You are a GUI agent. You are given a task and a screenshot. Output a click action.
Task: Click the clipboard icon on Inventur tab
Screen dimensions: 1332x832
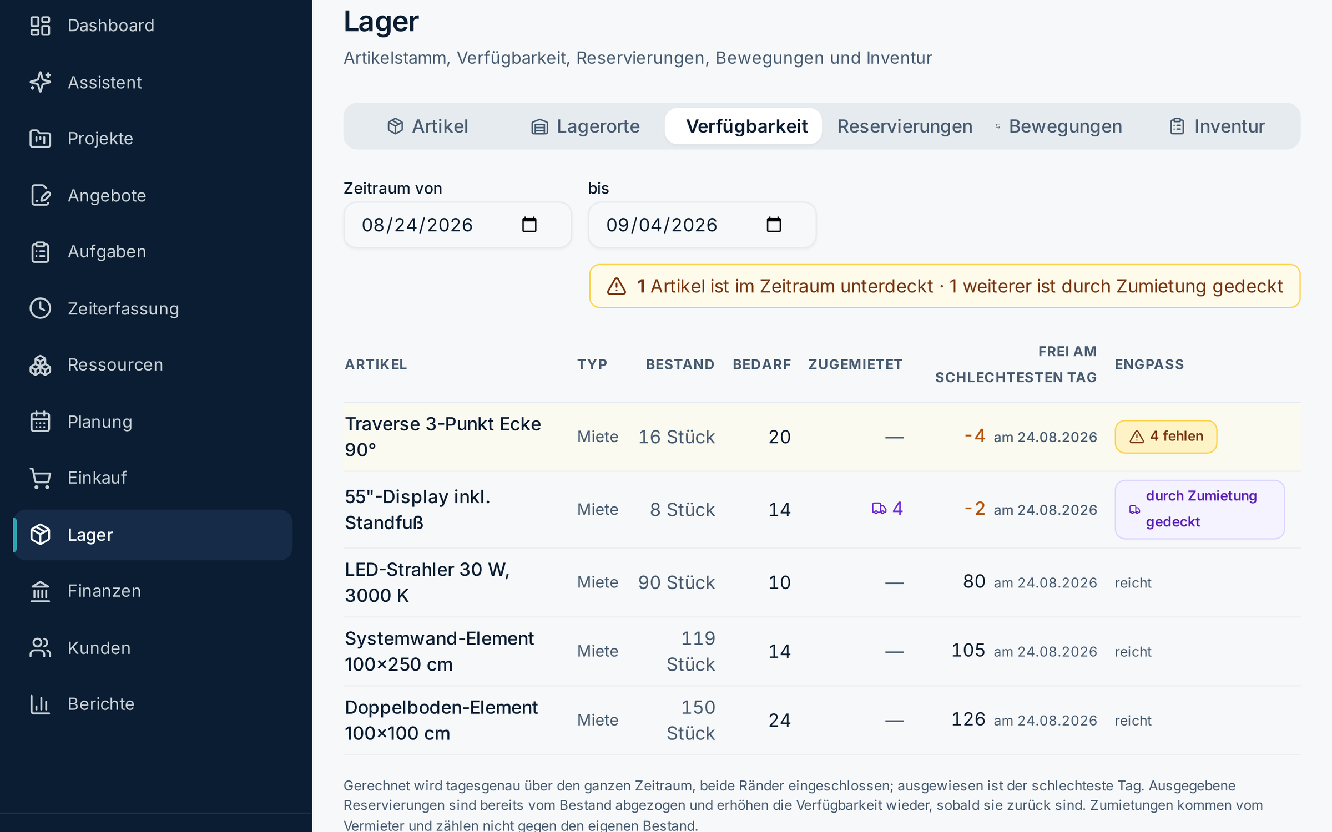1177,126
